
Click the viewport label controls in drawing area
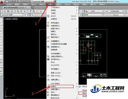[11, 19]
